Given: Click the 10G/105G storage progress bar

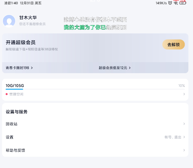Looking at the screenshot, I should pyautogui.click(x=95, y=89).
